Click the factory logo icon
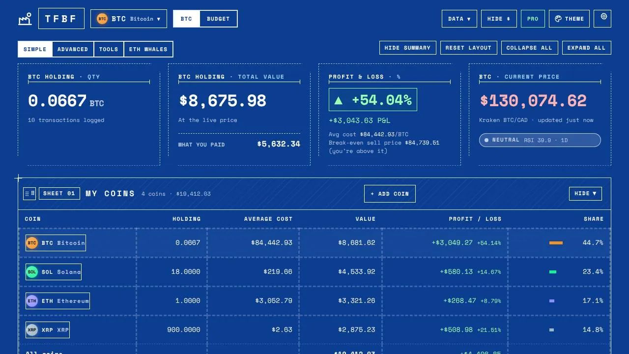 (25, 19)
